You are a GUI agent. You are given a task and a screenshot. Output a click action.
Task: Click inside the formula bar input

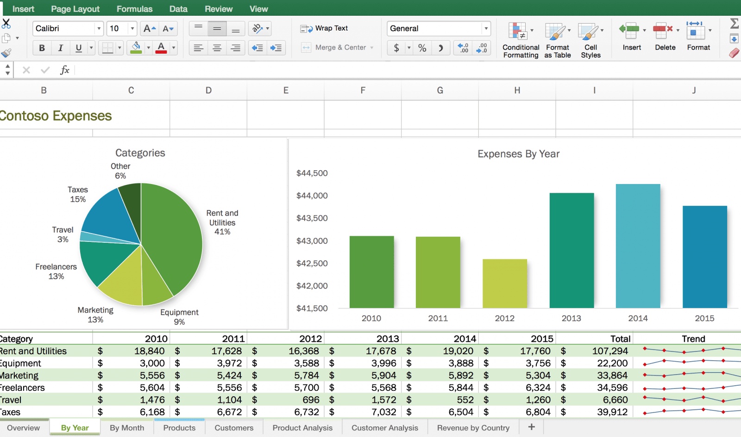click(x=370, y=70)
